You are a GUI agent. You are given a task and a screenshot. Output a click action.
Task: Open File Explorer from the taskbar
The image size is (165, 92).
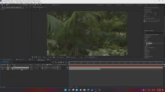click(84, 90)
